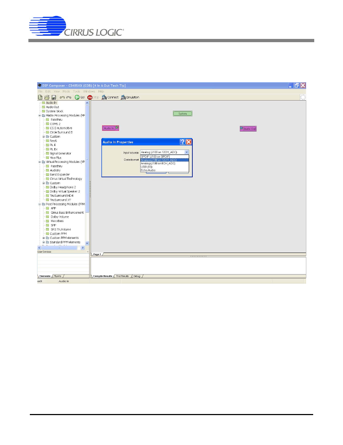Screen dimensions: 343x445
Task: Open the File menu
Action: [40, 92]
